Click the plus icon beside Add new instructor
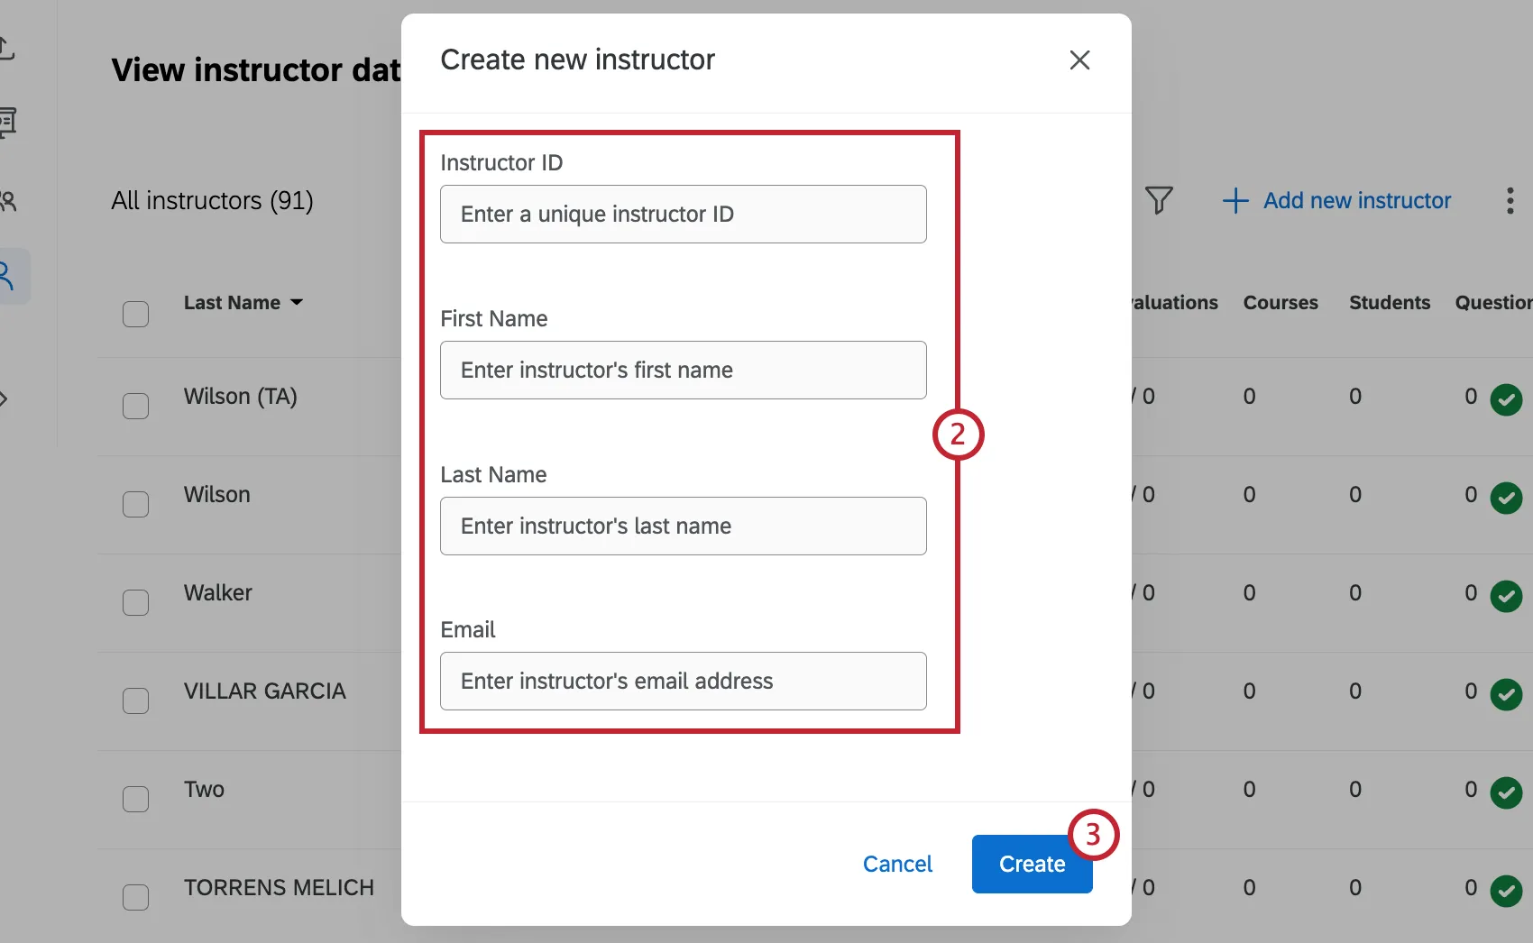This screenshot has height=943, width=1533. [x=1234, y=200]
